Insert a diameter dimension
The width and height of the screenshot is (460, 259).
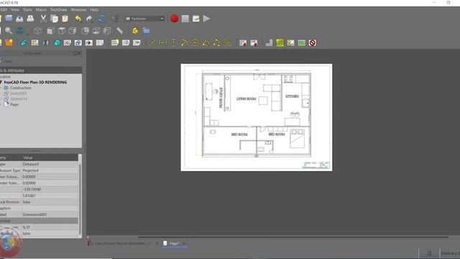195,43
